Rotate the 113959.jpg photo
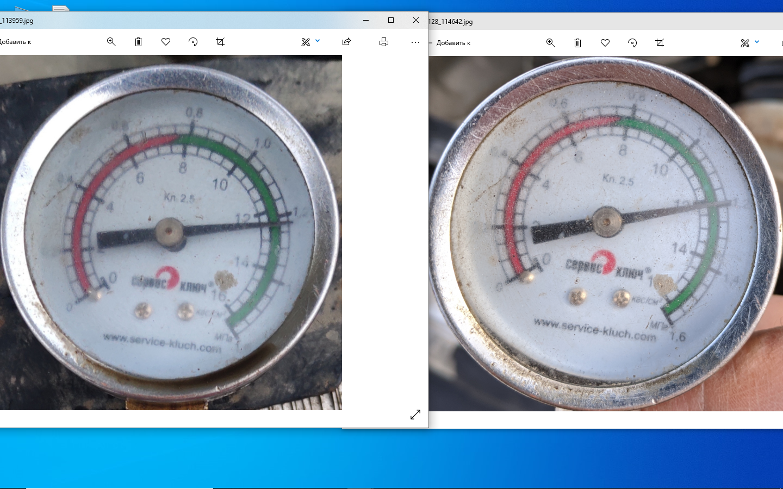 (x=193, y=42)
